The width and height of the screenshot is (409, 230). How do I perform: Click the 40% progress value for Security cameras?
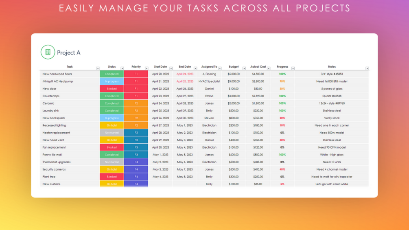point(282,169)
